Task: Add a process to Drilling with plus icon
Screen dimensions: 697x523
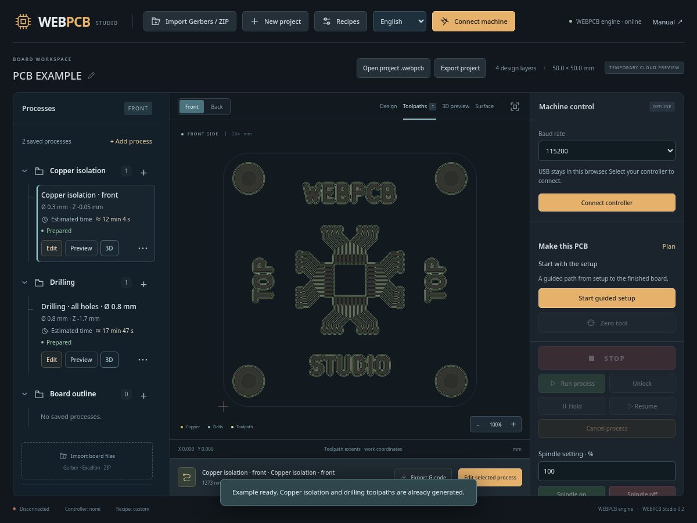Action: pyautogui.click(x=144, y=284)
